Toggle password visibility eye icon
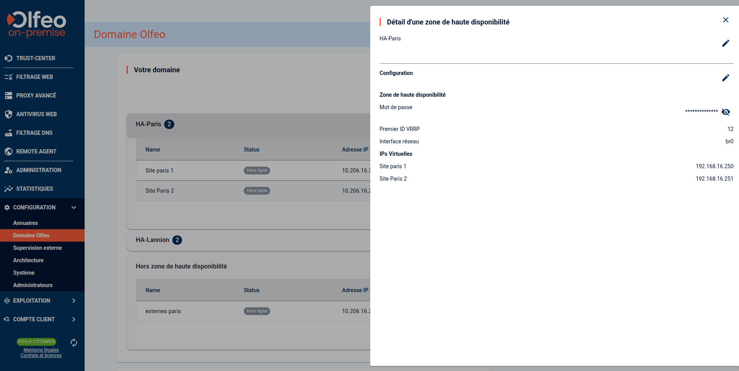 (725, 112)
